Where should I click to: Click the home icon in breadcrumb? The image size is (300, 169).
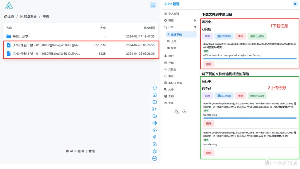[6, 16]
